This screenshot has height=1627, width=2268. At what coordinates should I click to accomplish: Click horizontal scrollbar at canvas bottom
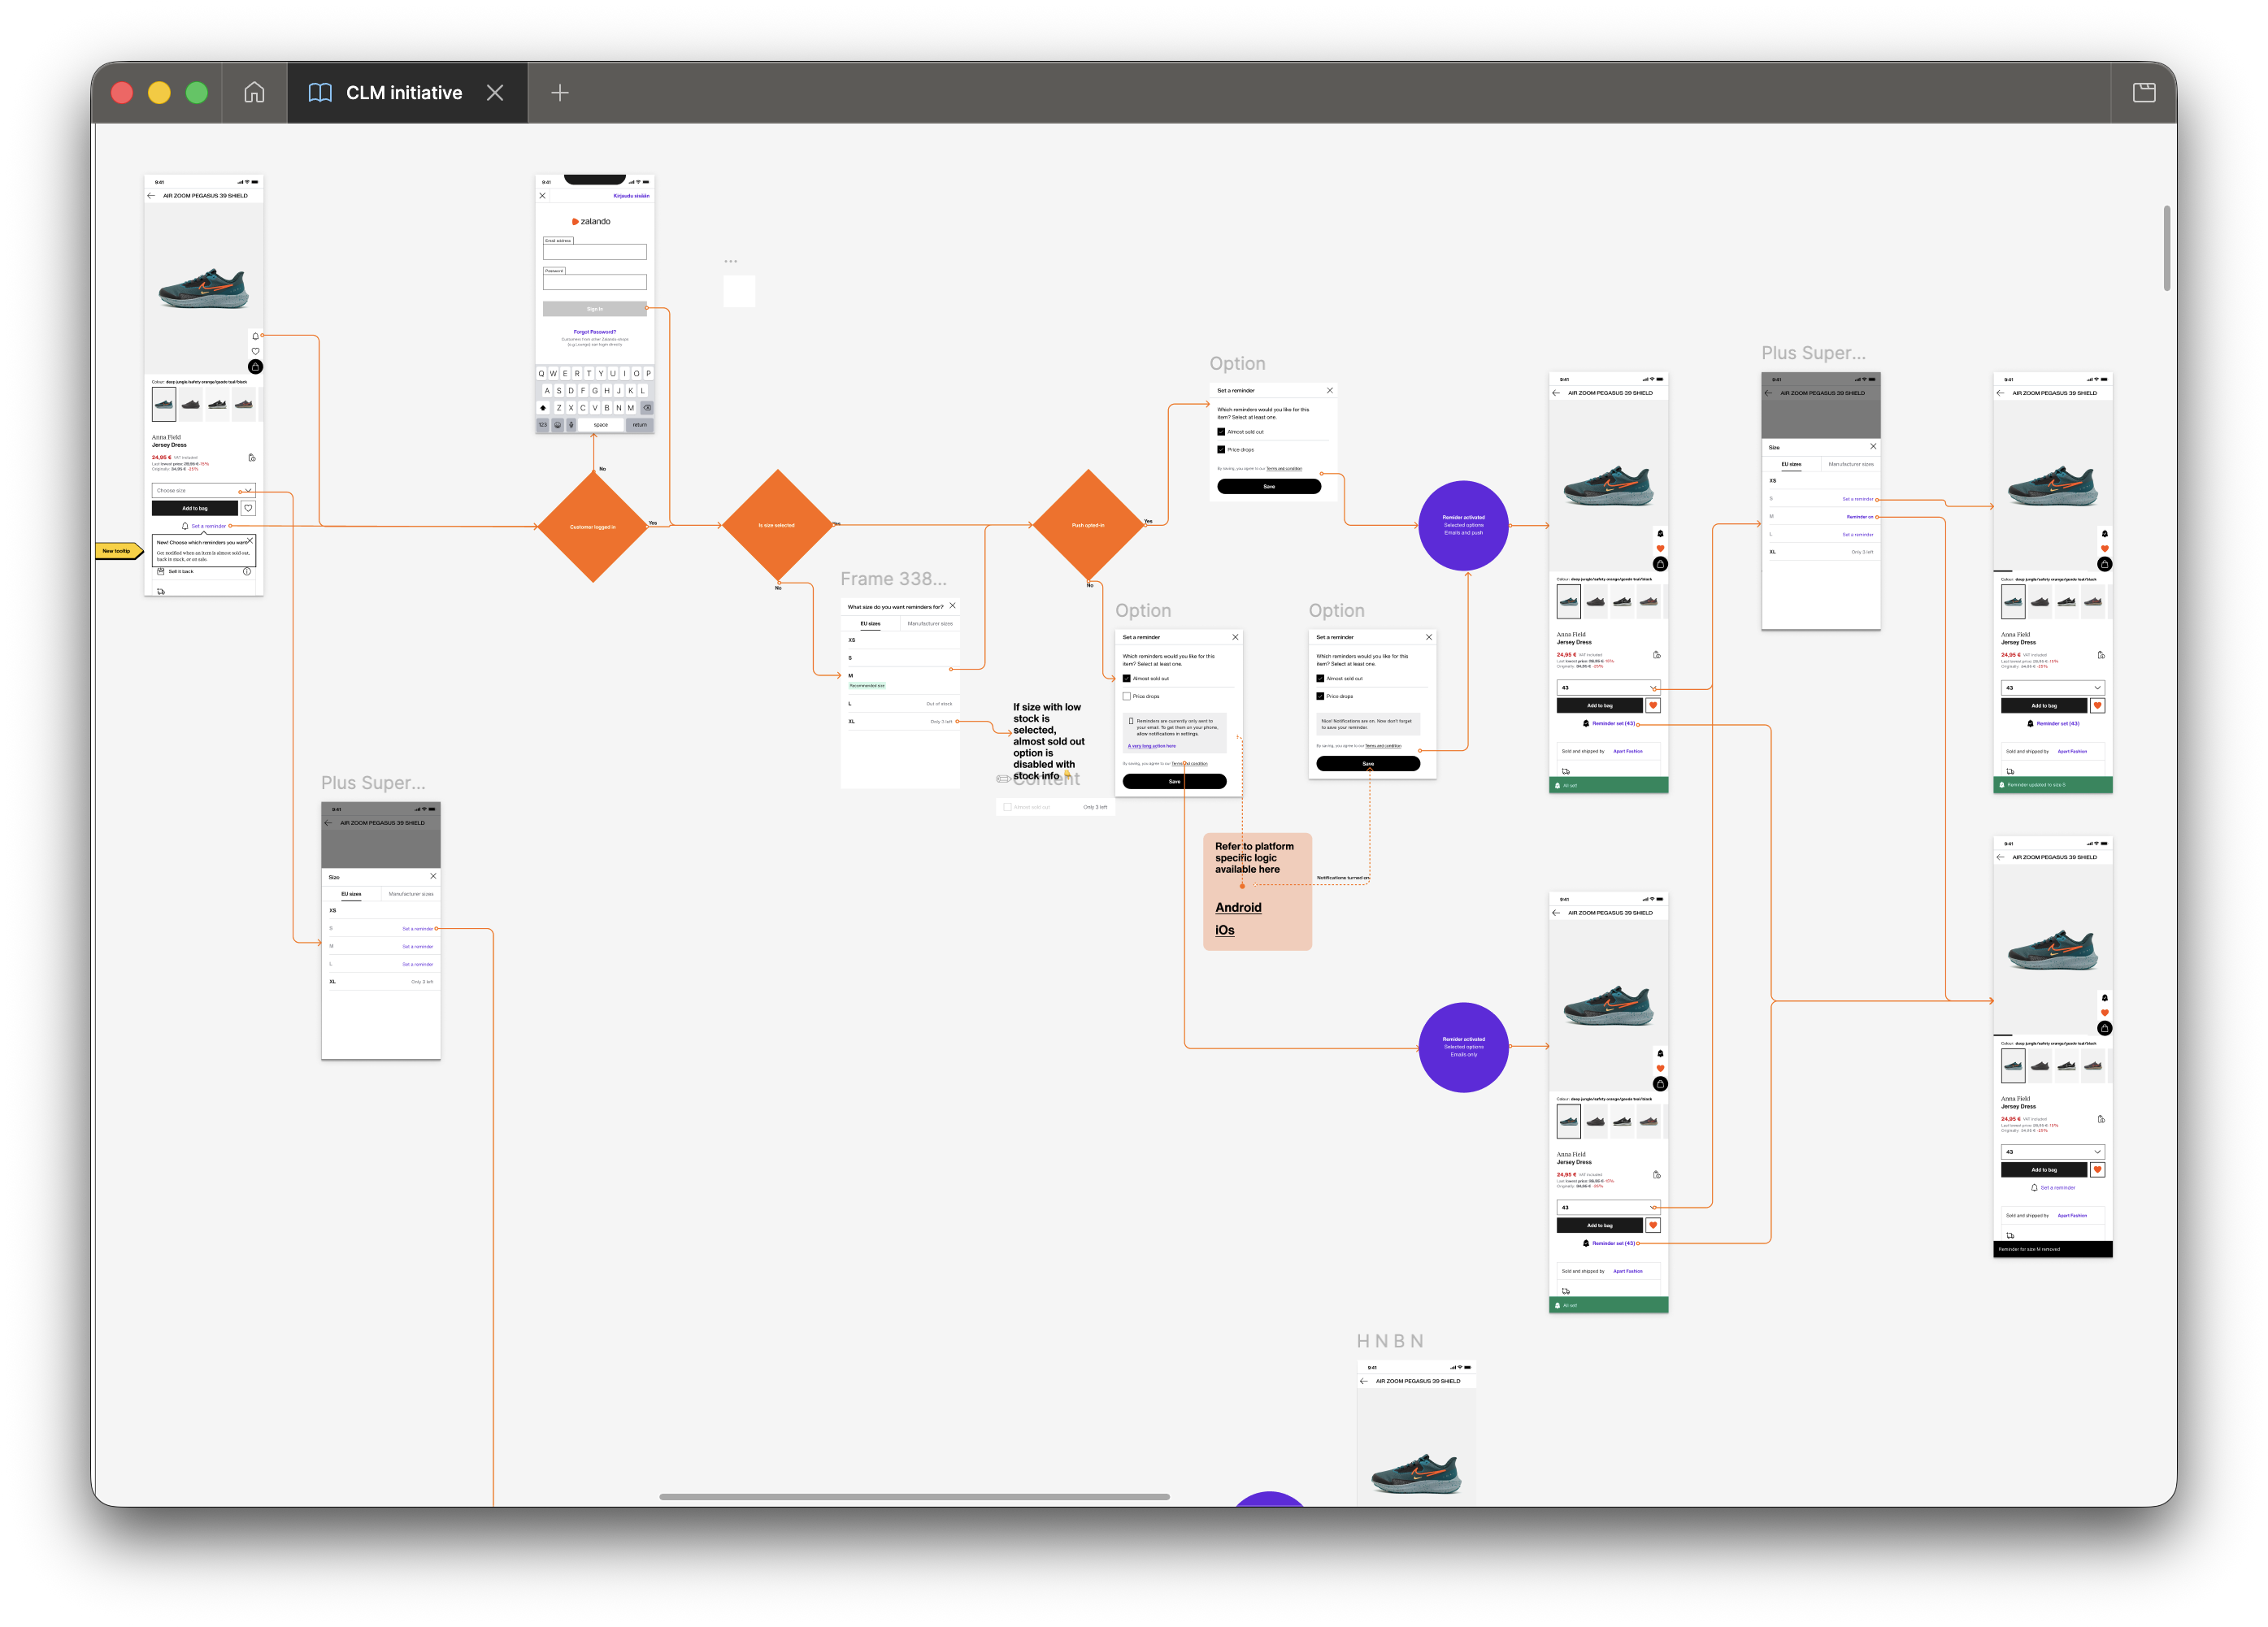(914, 1497)
